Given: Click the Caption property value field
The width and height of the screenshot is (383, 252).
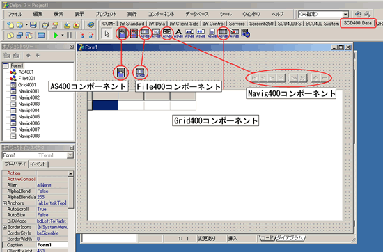Looking at the screenshot, I should [52, 245].
